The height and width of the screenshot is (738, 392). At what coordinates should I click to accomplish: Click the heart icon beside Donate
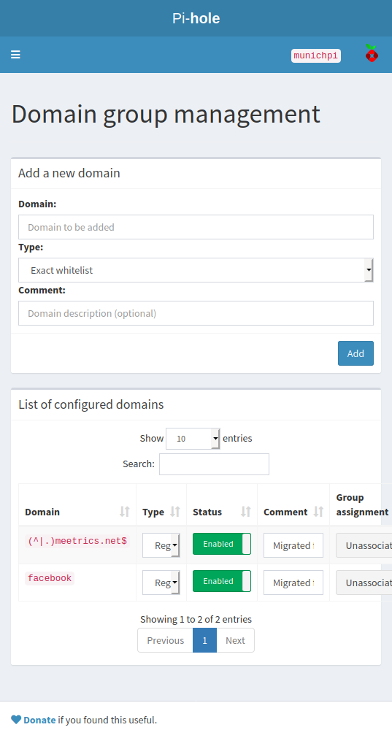coord(16,720)
